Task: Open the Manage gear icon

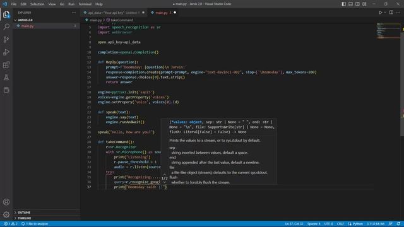Action: [x=6, y=214]
